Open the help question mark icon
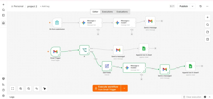Viewport: 213px width, 99px height. (x=3, y=90)
